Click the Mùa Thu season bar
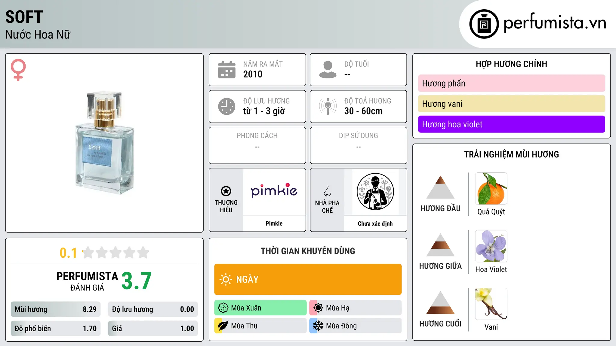The image size is (616, 346). click(260, 326)
